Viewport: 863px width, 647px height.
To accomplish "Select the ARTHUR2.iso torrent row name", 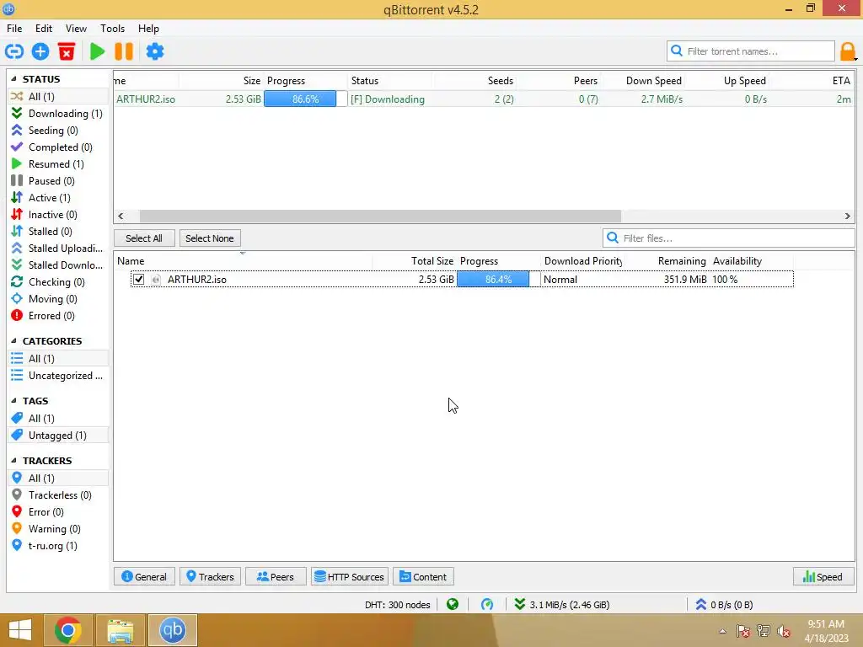I will [146, 99].
